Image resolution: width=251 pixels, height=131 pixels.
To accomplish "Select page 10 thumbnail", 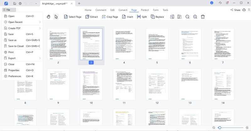I will tap(91, 84).
